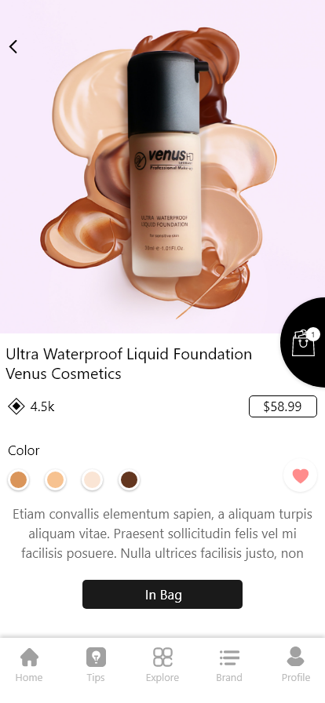Click the In Bag button
The height and width of the screenshot is (703, 325).
pyautogui.click(x=162, y=595)
